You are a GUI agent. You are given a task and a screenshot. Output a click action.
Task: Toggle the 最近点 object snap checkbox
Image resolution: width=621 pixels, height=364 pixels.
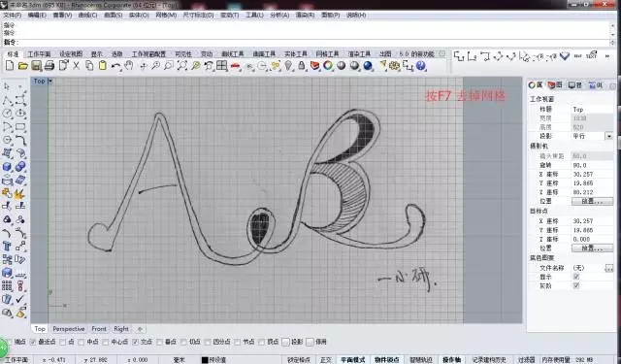point(33,342)
